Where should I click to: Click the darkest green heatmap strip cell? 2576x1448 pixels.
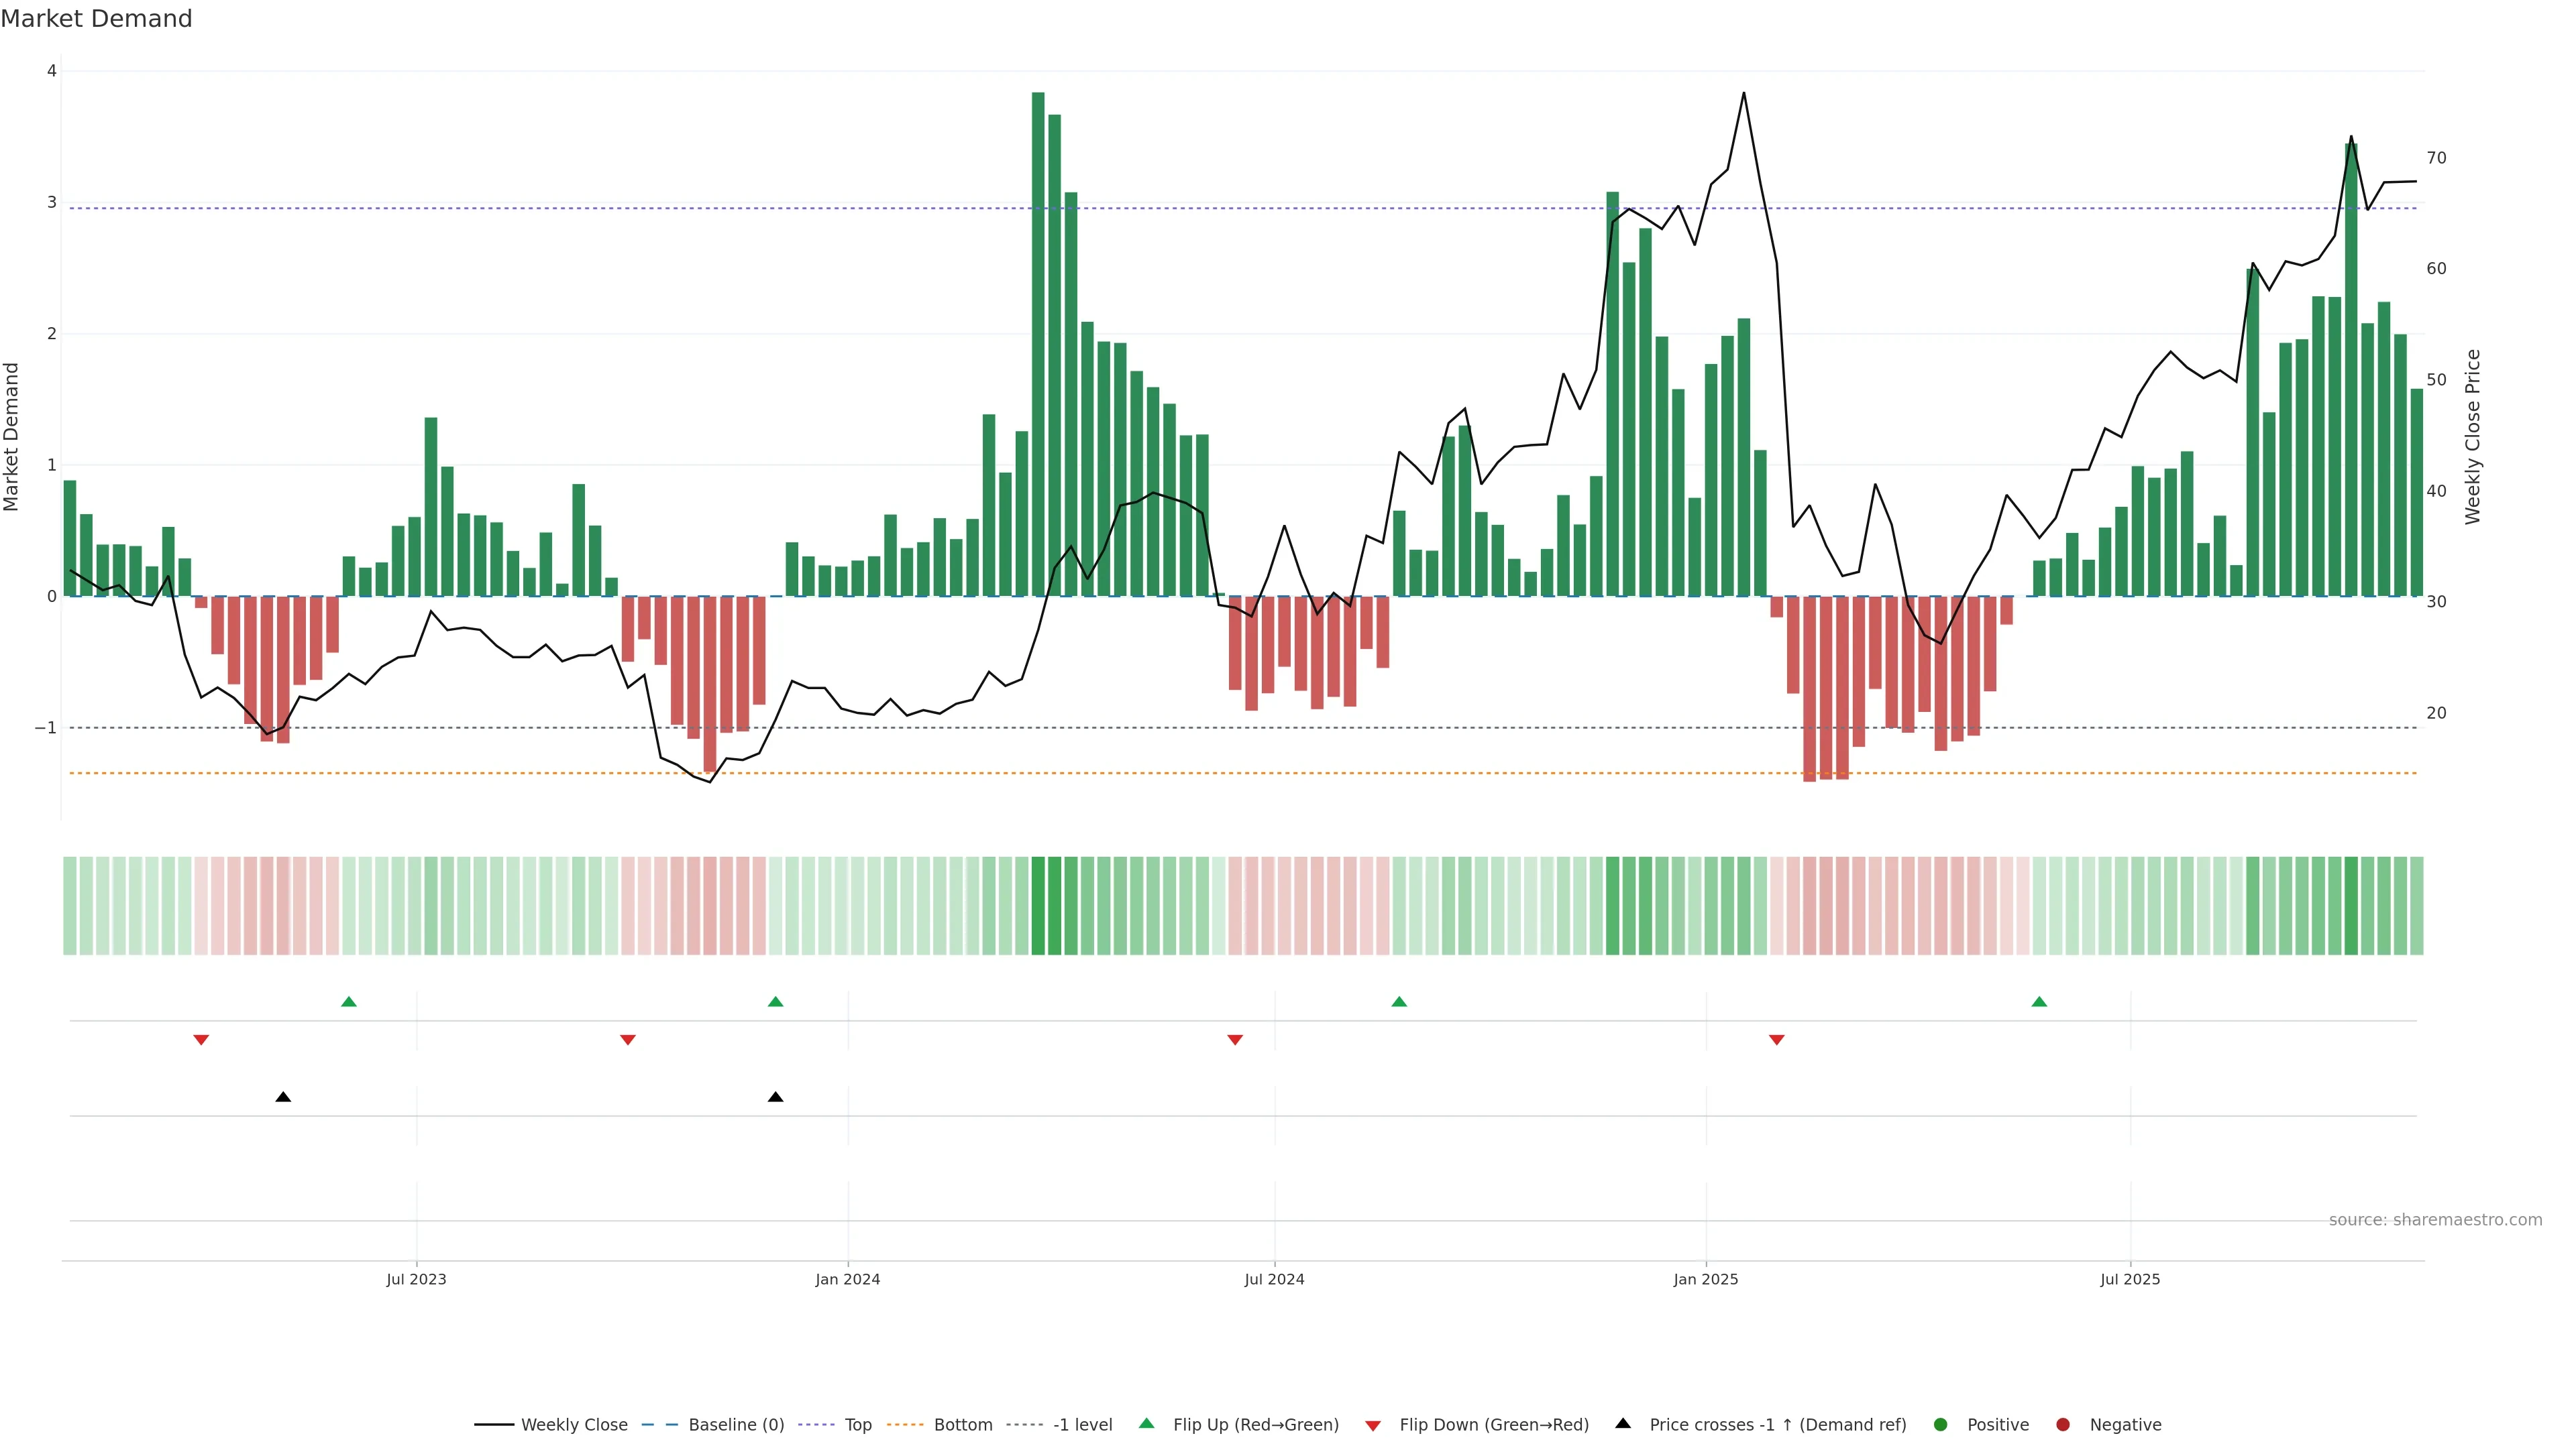click(1038, 906)
